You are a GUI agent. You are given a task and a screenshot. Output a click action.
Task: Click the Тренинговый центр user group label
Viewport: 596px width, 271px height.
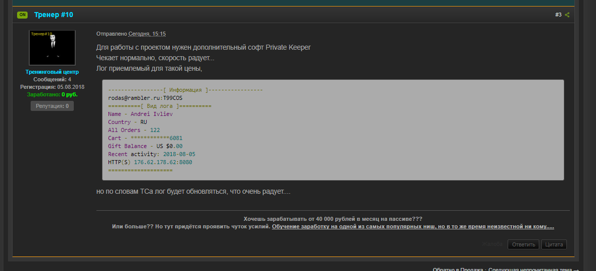[52, 72]
